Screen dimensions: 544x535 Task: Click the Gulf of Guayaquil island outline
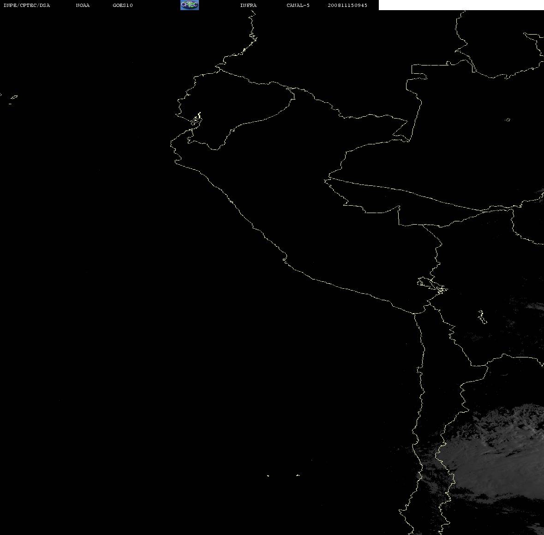(197, 119)
